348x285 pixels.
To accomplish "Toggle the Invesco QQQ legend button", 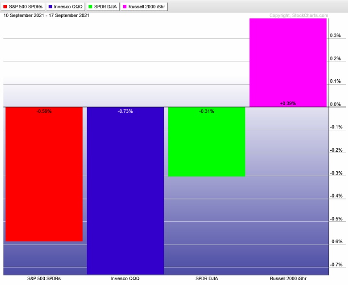I will point(66,7).
